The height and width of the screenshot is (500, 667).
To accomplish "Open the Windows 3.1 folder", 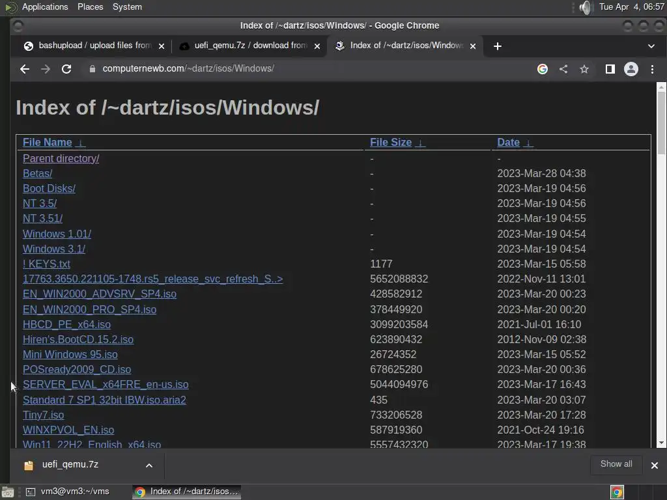I will tap(53, 249).
